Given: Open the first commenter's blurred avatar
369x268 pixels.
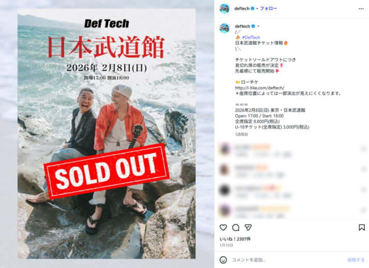Looking at the screenshot, I should click(224, 149).
